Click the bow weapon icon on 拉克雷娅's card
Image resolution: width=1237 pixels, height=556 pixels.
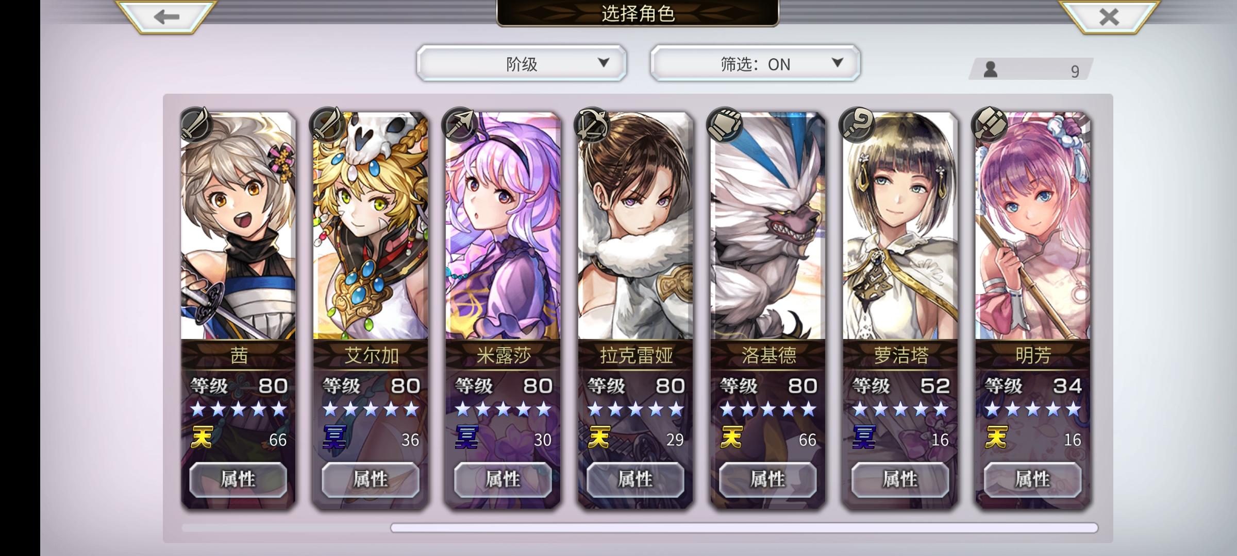(593, 124)
